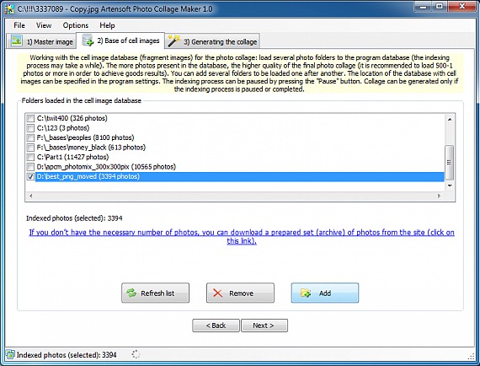Click the Indexed photos (selected): 3394 label

point(74,218)
